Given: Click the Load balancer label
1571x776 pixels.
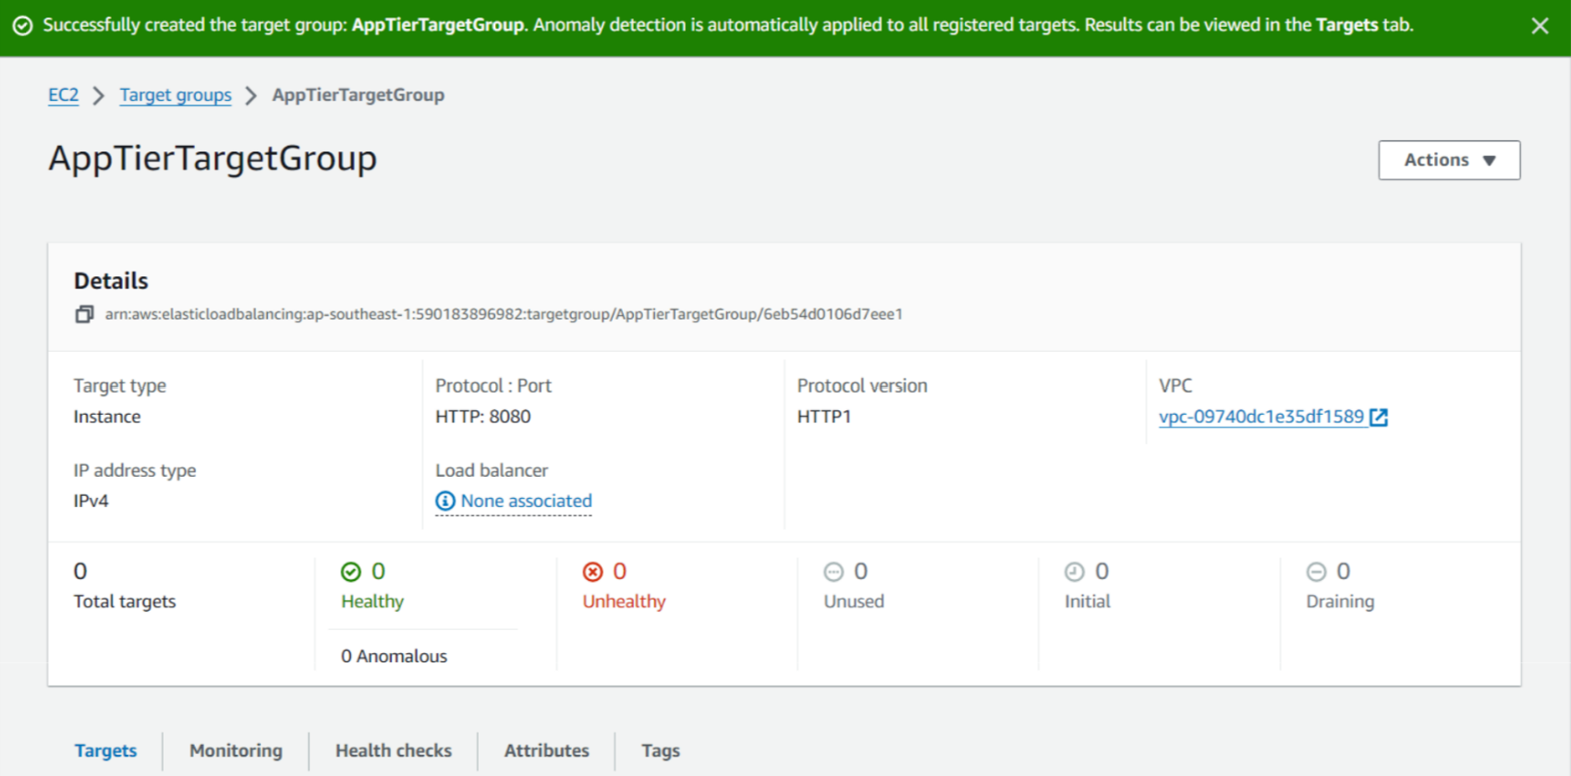Looking at the screenshot, I should coord(492,470).
